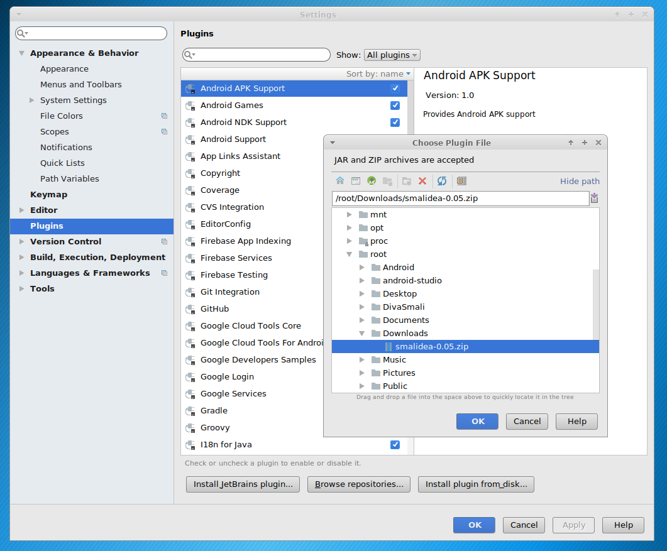This screenshot has height=551, width=667.
Task: Expand the Version Control settings section
Action: point(23,242)
